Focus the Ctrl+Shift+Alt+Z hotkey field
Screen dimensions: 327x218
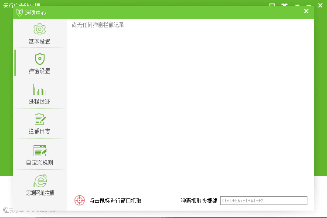coord(263,201)
